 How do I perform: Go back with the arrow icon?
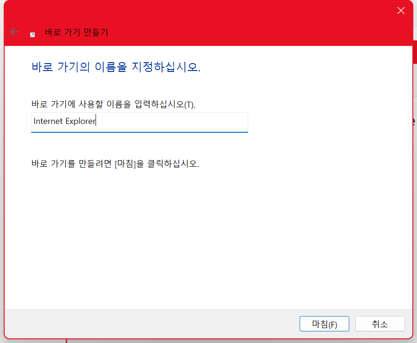(15, 32)
